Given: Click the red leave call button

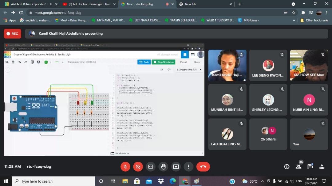Looking at the screenshot, I should pyautogui.click(x=203, y=167).
